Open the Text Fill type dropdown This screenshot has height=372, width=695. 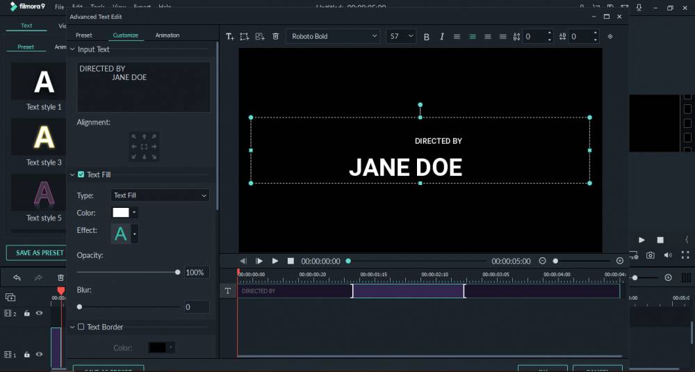click(x=160, y=195)
